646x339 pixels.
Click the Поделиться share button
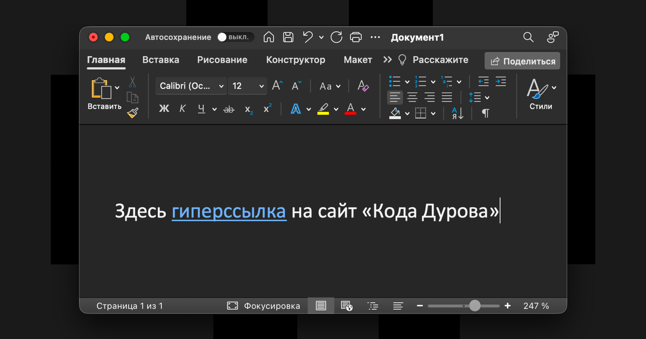point(522,61)
